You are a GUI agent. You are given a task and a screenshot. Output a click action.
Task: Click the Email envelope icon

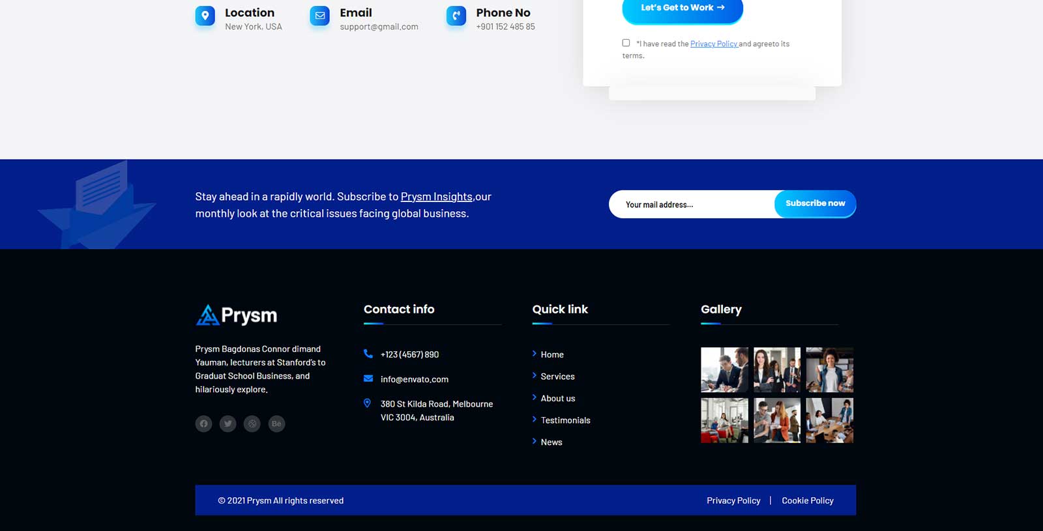(319, 16)
